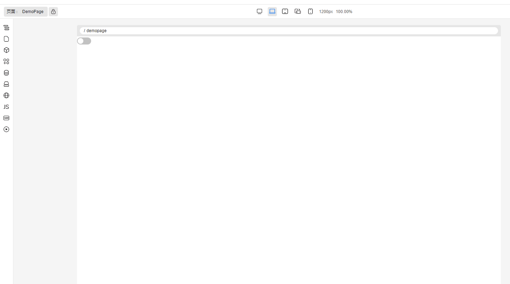Open the data source database icon
Image resolution: width=510 pixels, height=284 pixels.
click(x=6, y=73)
